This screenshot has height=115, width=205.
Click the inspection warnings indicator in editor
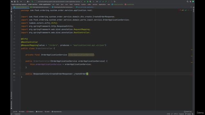click(183, 10)
